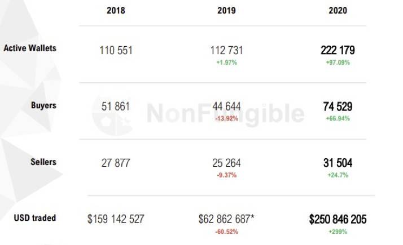Click the +1.97% change figure
This screenshot has width=403, height=245.
pyautogui.click(x=226, y=63)
